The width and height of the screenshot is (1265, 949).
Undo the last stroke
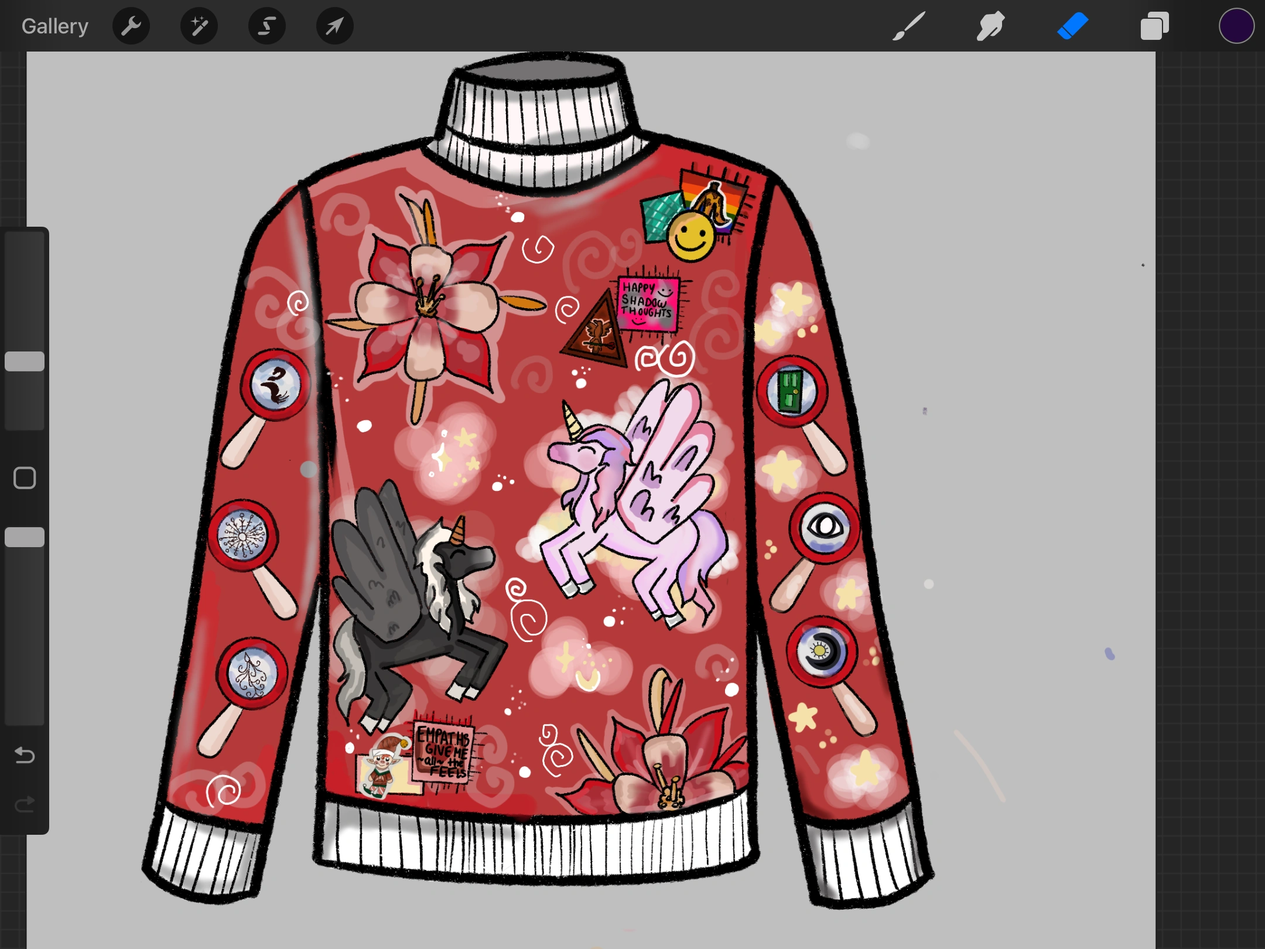tap(25, 756)
